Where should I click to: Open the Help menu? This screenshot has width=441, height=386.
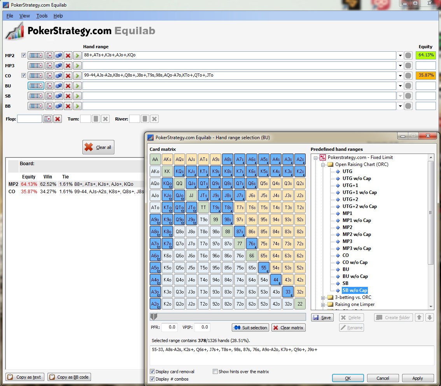(x=58, y=16)
